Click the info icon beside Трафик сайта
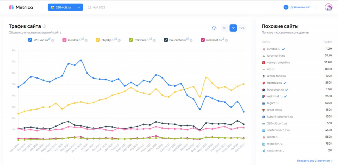 (x=44, y=26)
